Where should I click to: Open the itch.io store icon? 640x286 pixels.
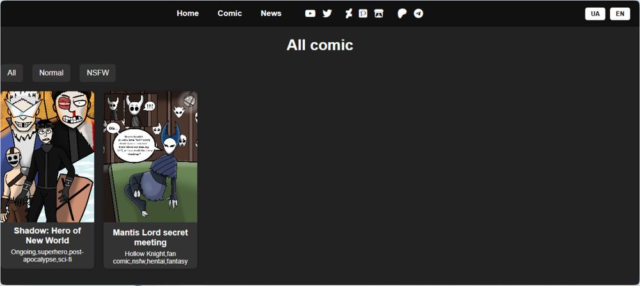tap(379, 14)
